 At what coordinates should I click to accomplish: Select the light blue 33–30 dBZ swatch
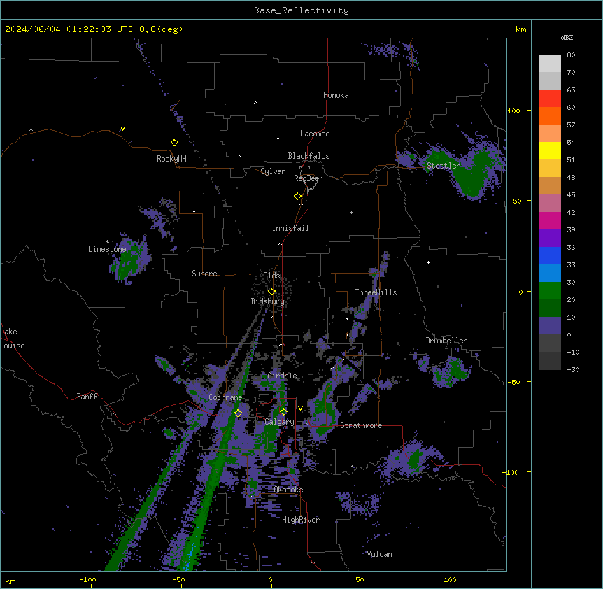point(550,273)
